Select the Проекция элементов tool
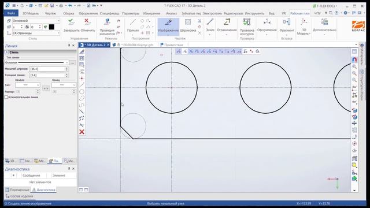The height and width of the screenshot is (208, 370). 107,27
